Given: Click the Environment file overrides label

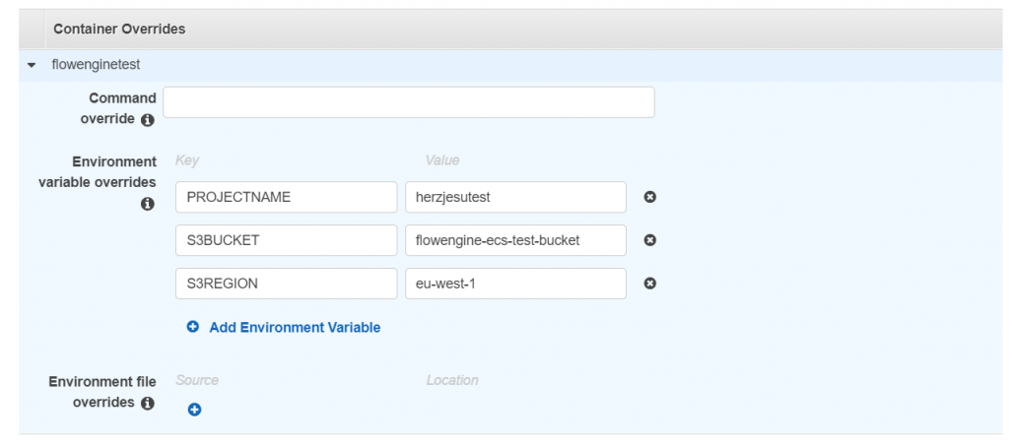Looking at the screenshot, I should [x=102, y=392].
